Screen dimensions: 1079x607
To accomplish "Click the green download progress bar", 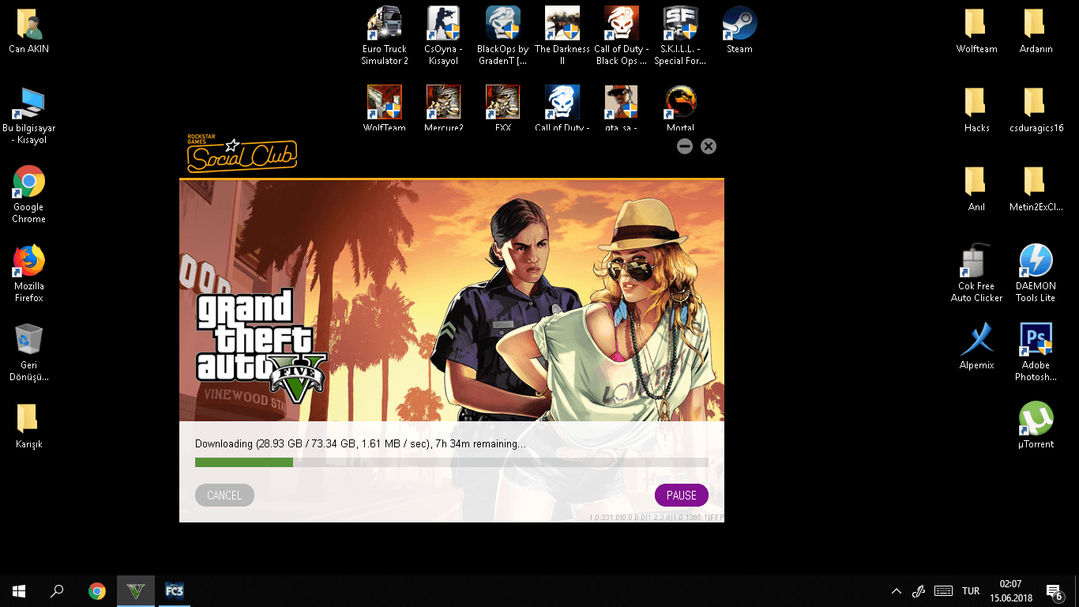I will (x=244, y=462).
